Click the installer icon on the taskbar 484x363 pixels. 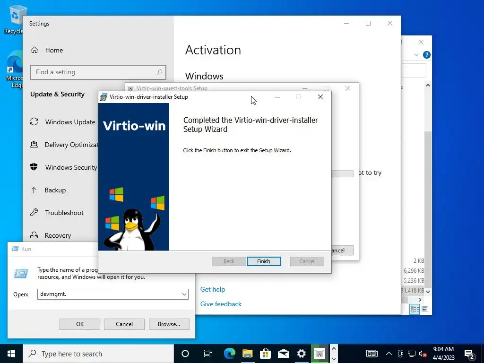click(320, 354)
